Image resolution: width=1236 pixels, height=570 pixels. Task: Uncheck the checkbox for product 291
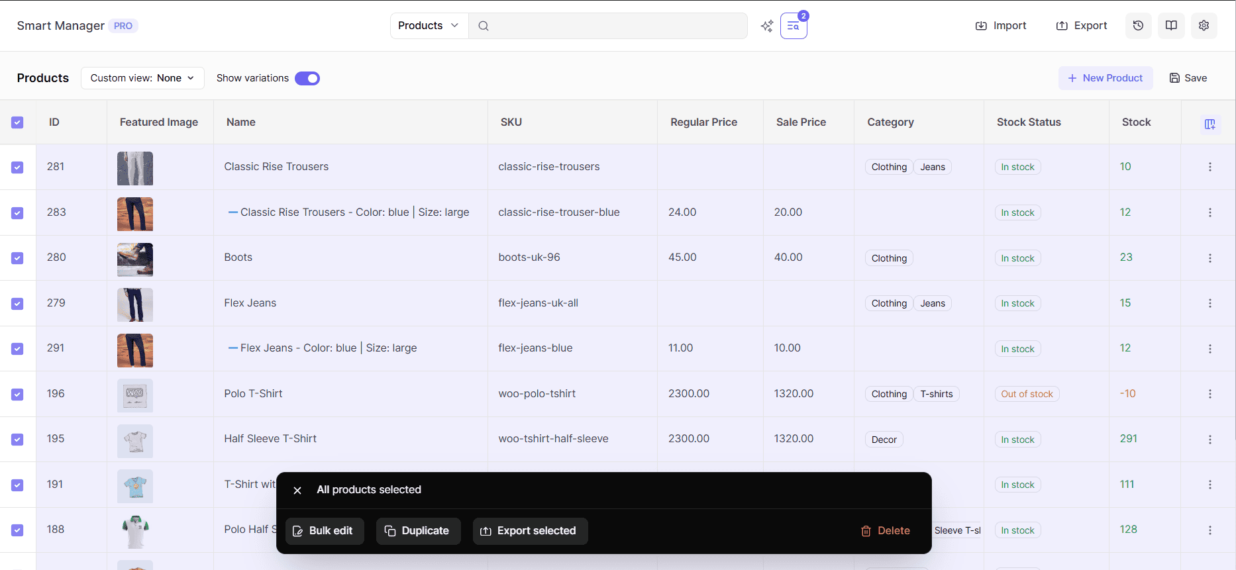(17, 349)
